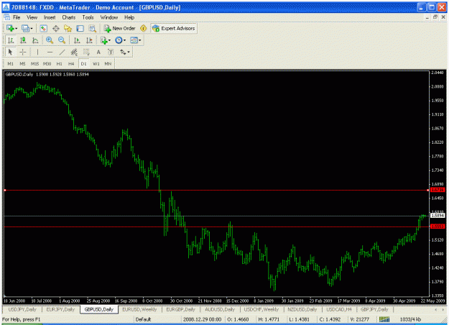Select the text label 'T' tool
The height and width of the screenshot is (325, 449).
point(111,52)
